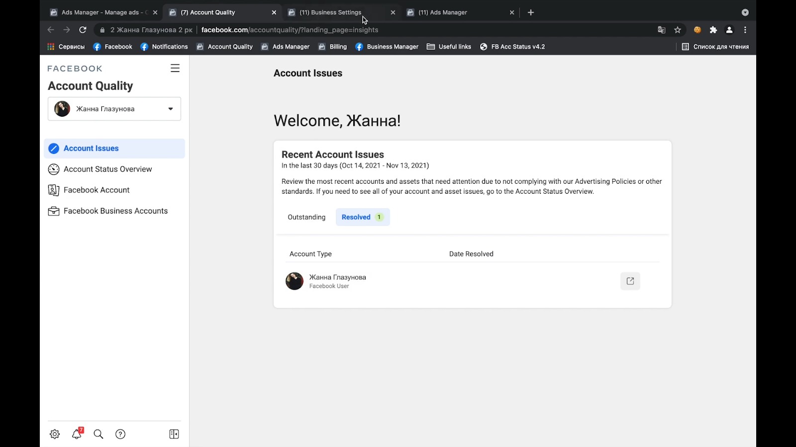Click Жанна Глазунова name in issues row
The image size is (796, 447).
338,277
